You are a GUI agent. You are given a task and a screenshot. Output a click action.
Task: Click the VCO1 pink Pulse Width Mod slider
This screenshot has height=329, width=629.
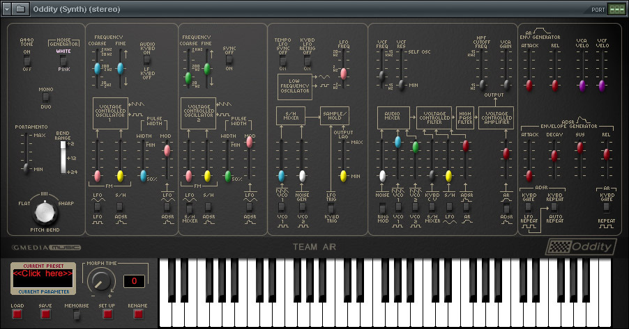[167, 150]
